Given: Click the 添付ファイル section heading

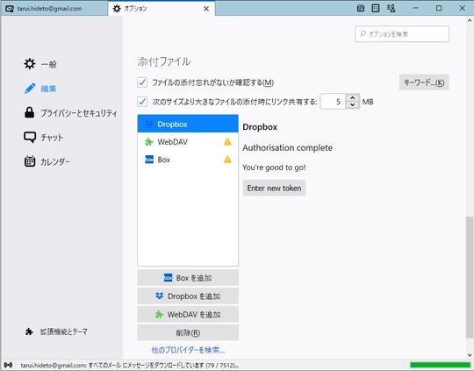Looking at the screenshot, I should [164, 61].
